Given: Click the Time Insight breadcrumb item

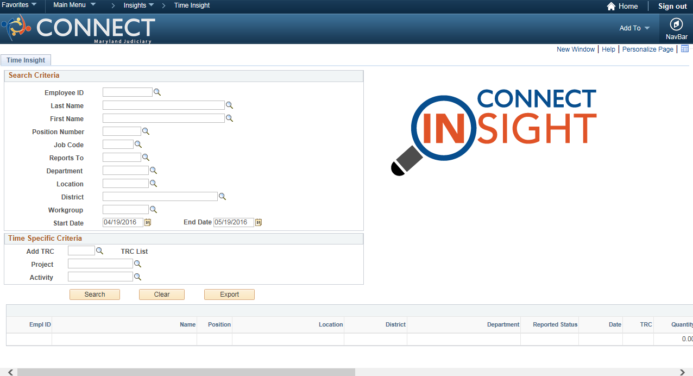Looking at the screenshot, I should click(x=192, y=5).
